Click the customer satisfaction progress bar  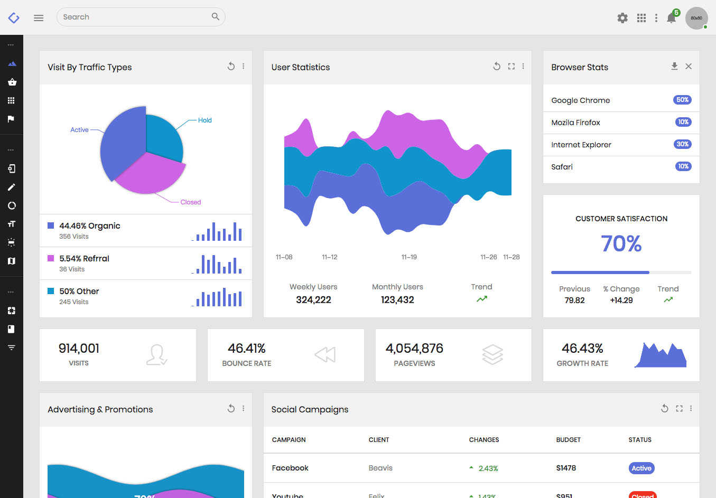tap(621, 273)
